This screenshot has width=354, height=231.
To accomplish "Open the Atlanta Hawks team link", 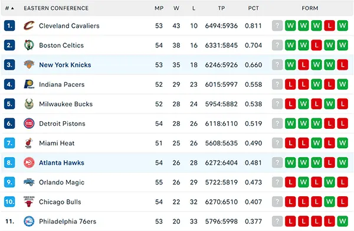I will 61,162.
